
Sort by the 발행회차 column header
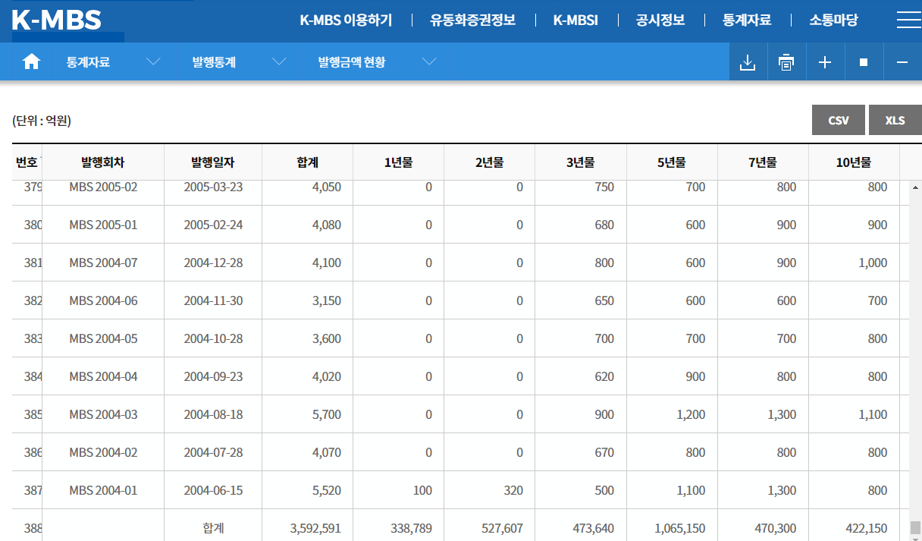point(103,162)
